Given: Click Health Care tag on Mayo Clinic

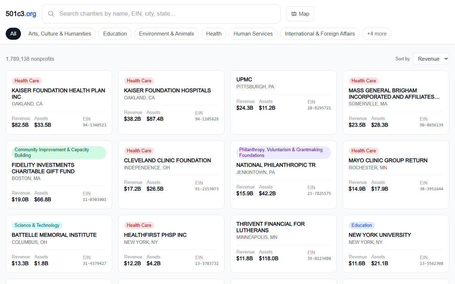Looking at the screenshot, I should click(364, 151).
